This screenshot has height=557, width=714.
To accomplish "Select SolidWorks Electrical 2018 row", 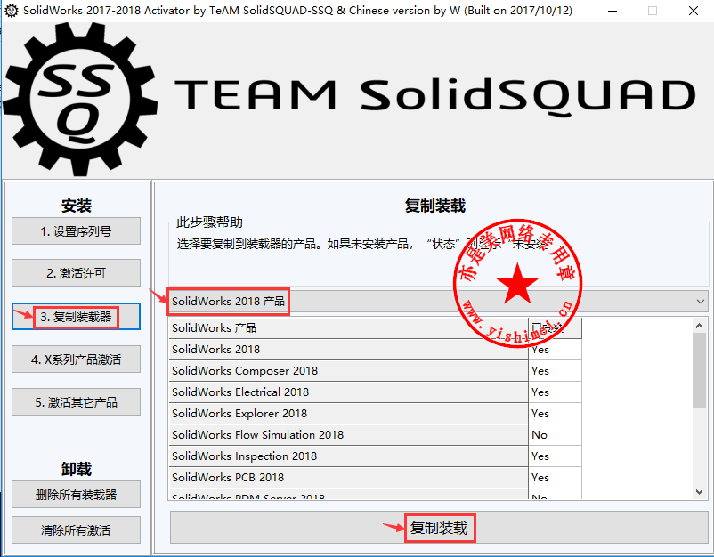I will coord(348,392).
